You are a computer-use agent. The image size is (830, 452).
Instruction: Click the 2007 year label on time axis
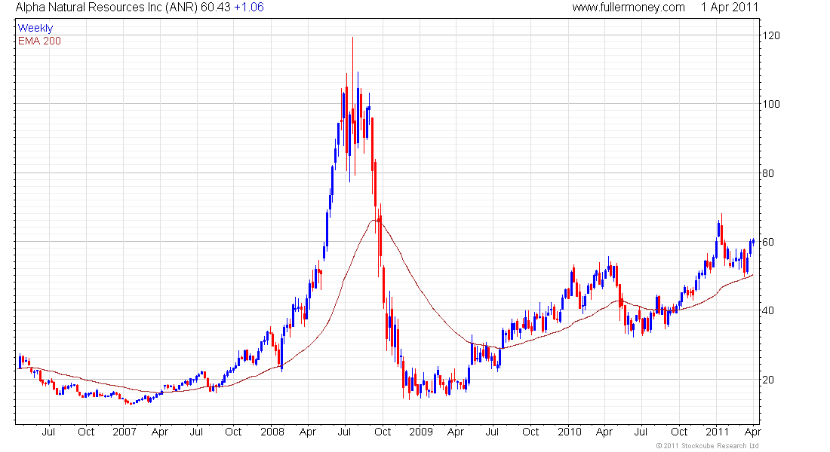pyautogui.click(x=124, y=432)
